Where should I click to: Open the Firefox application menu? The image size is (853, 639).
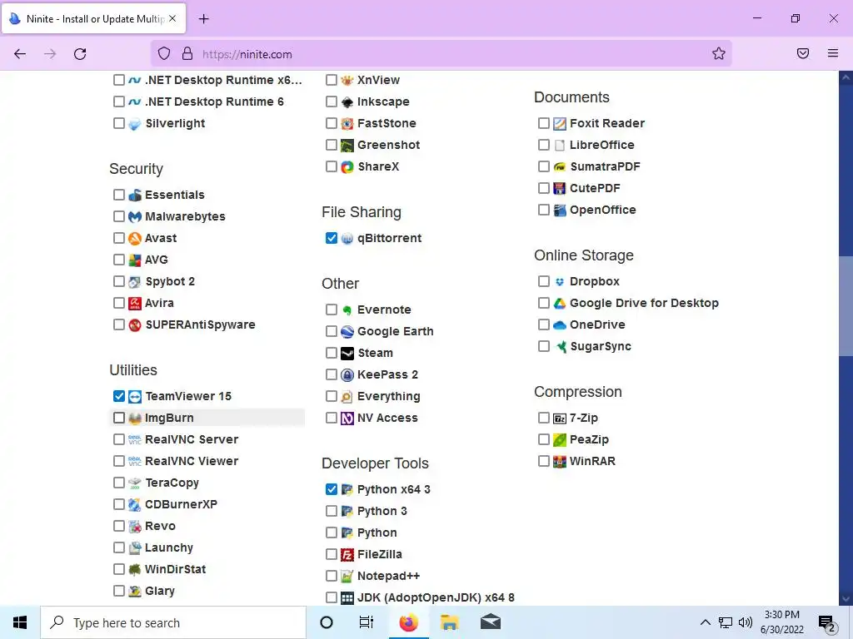coord(833,53)
